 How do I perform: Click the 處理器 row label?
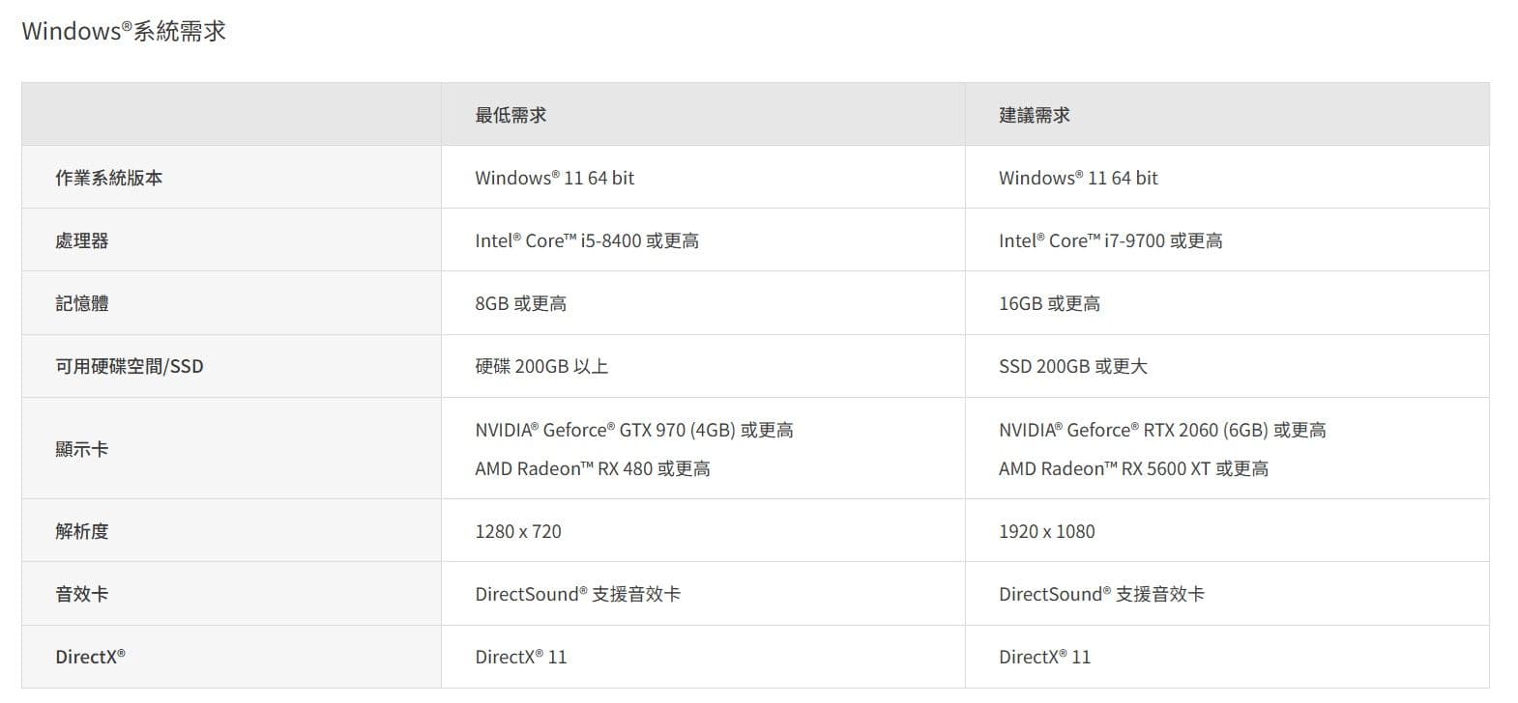point(82,240)
